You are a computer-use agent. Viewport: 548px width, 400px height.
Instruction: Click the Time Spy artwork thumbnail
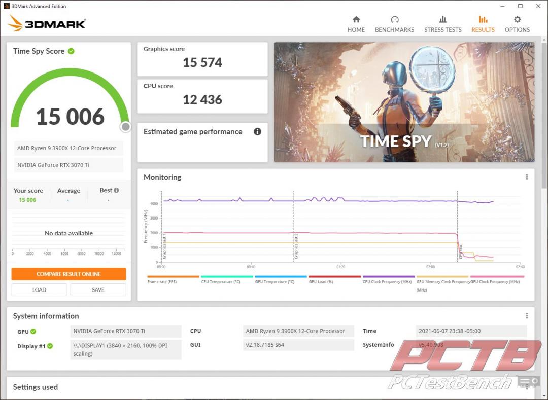tap(404, 102)
